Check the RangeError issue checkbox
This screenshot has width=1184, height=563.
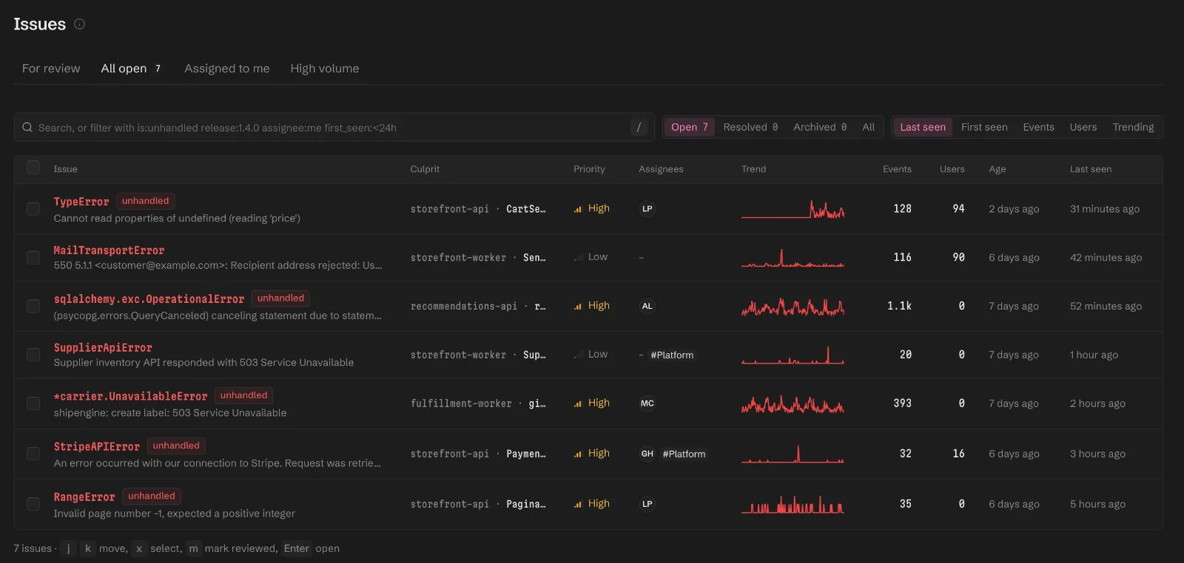pos(33,504)
